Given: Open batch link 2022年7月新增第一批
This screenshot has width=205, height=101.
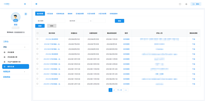Looking at the screenshot, I should pos(52,44).
